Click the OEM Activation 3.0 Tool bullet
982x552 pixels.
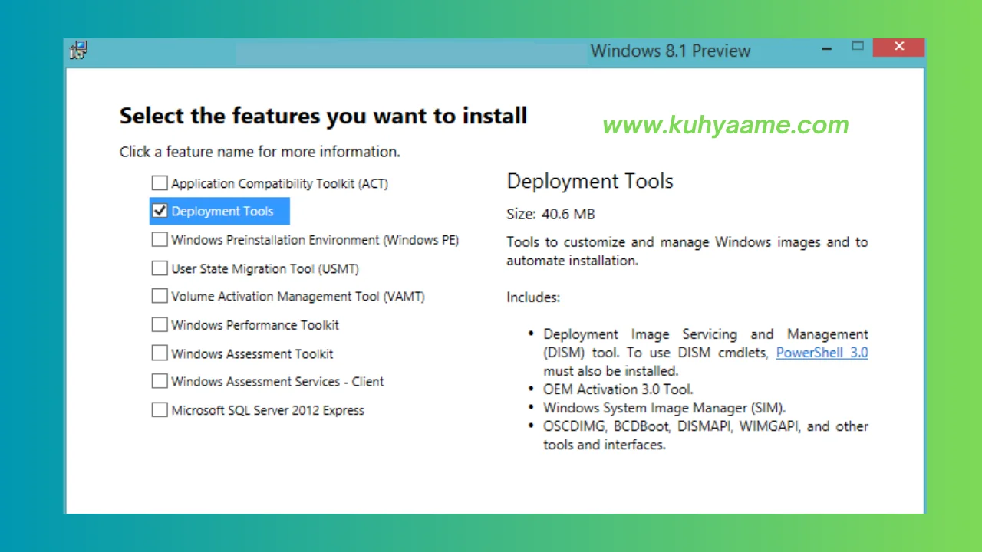pyautogui.click(x=618, y=389)
